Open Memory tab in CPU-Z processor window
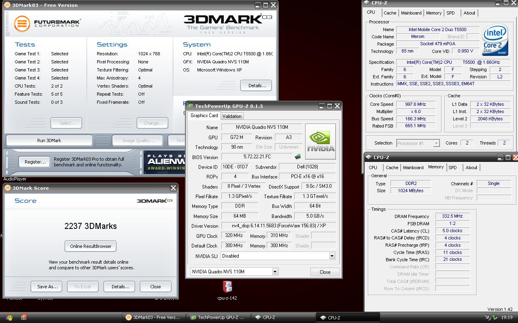The height and width of the screenshot is (323, 518). coord(434,13)
